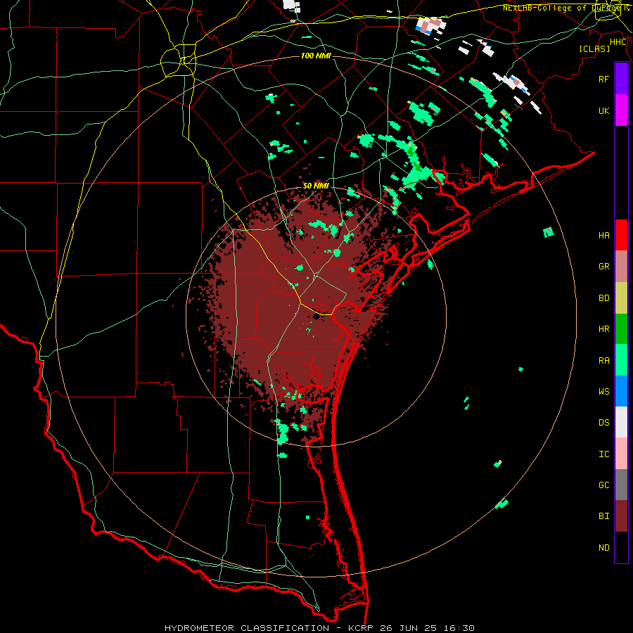633x633 pixels.
Task: Click the blue WS legend swatch
Action: click(621, 391)
